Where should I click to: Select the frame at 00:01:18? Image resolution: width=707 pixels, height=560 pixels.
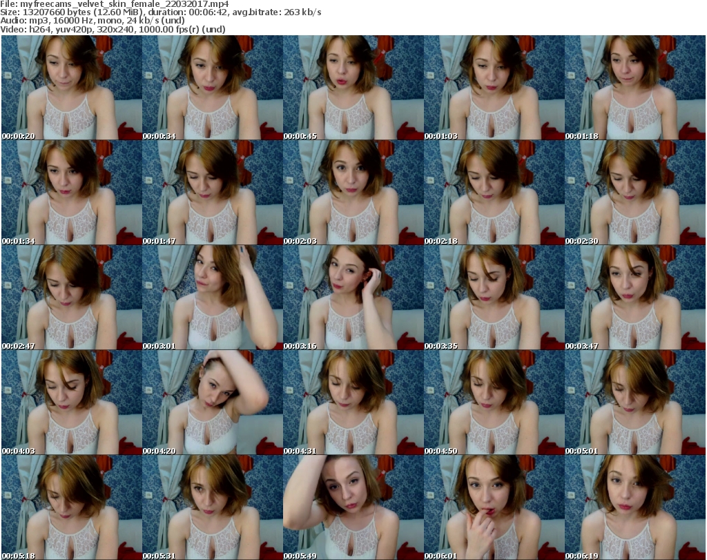pos(635,88)
